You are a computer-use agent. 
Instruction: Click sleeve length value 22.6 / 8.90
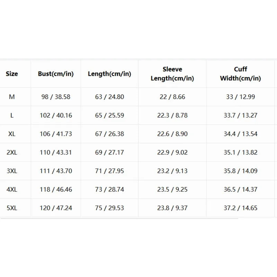coord(172,134)
